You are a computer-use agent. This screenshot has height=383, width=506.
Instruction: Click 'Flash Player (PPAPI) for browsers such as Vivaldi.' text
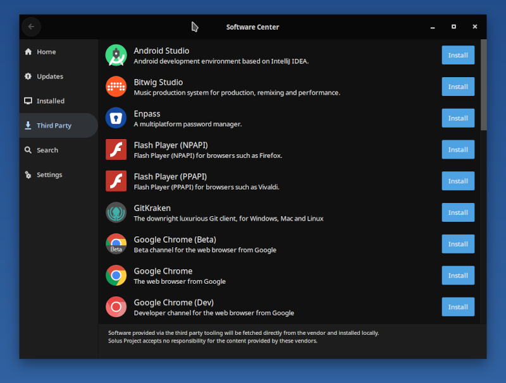(207, 187)
